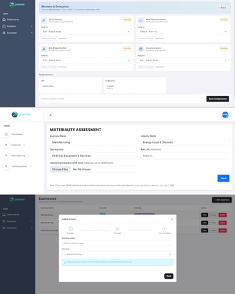Click the info icon in the blue notice of the Add Business dialog
Viewport: 235px width, 294px height.
[65, 263]
